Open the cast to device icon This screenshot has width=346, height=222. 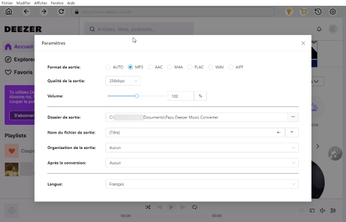pyautogui.click(x=312, y=210)
